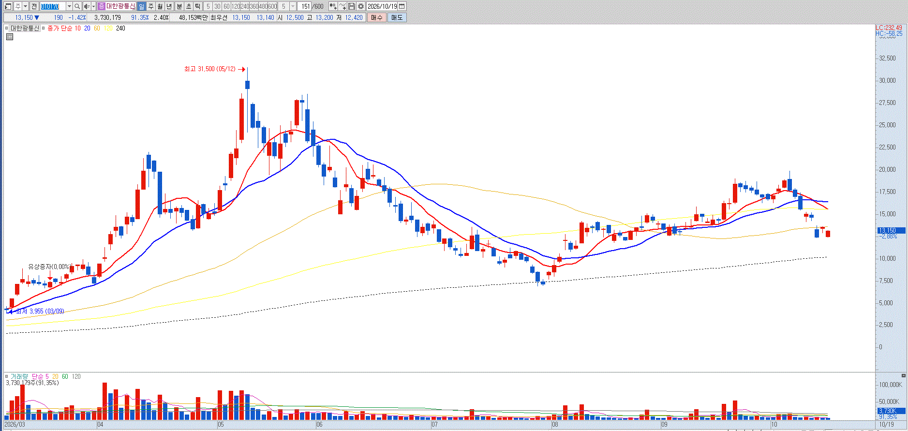Select the 초 seconds period

click(189, 6)
